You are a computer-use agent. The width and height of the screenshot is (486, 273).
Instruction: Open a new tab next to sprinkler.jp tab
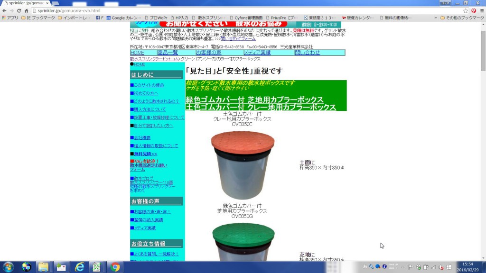pyautogui.click(x=56, y=3)
